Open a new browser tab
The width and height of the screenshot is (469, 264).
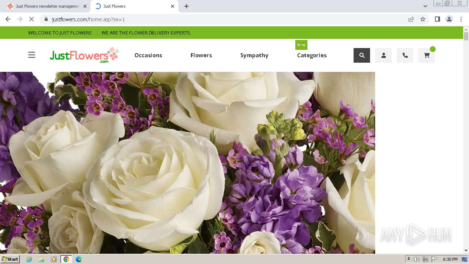[187, 6]
